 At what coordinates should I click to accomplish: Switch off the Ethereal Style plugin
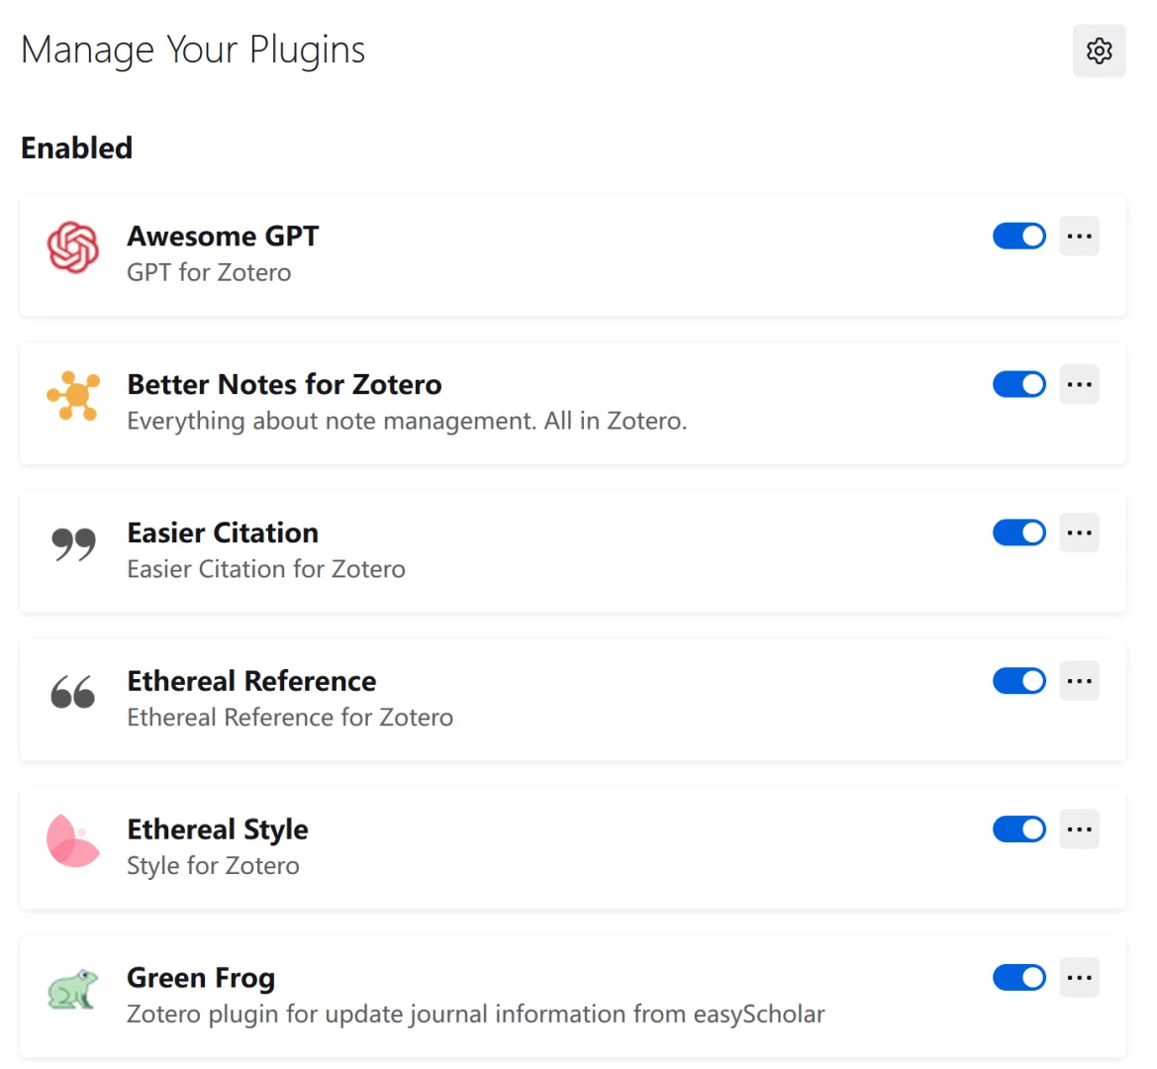click(x=1018, y=830)
